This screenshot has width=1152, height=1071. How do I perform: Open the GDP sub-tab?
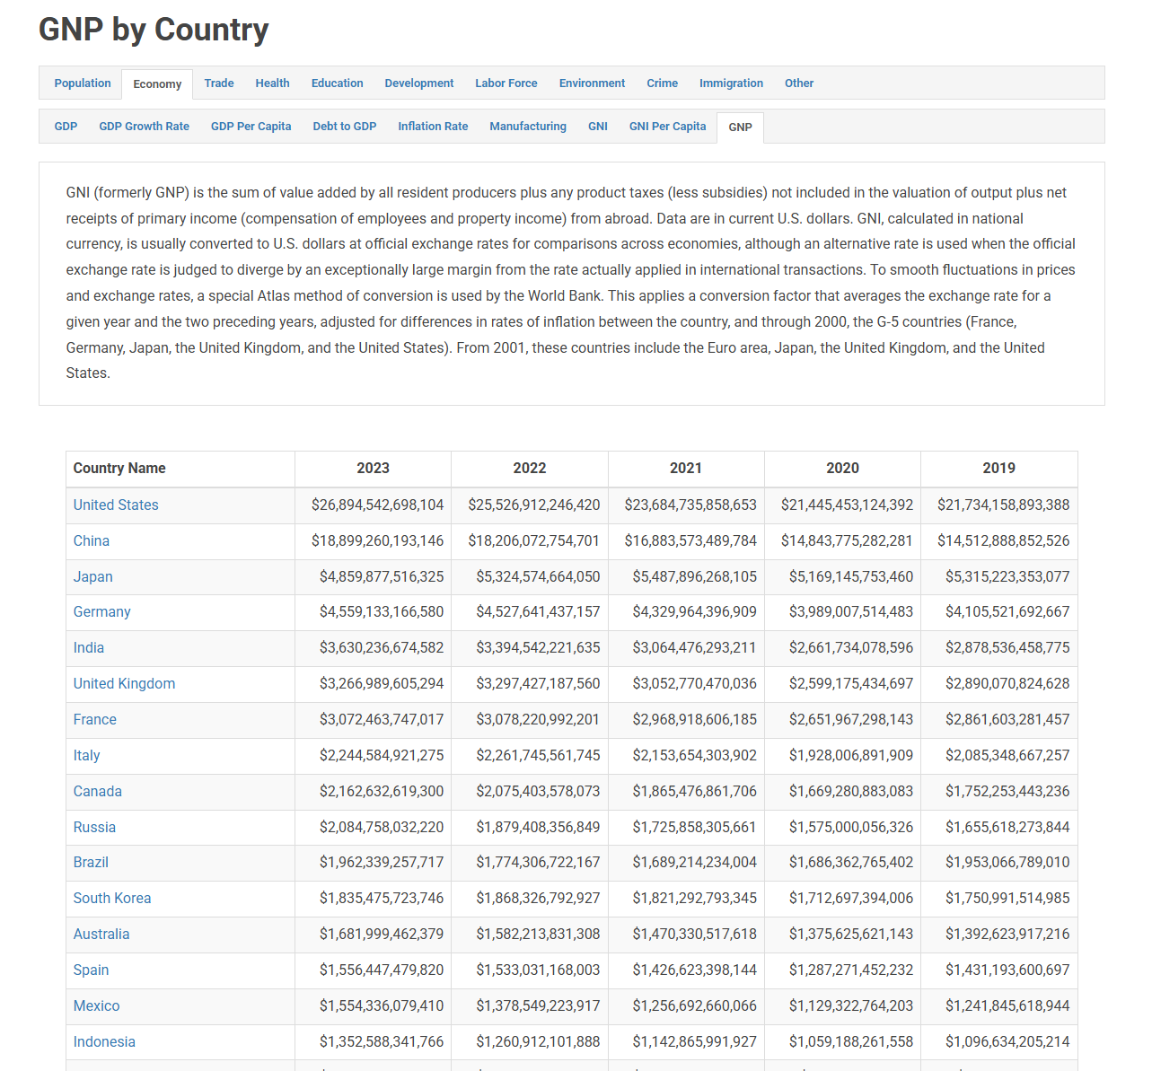tap(66, 127)
